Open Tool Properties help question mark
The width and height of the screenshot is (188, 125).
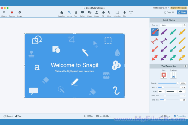(x=185, y=66)
